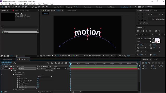The width and height of the screenshot is (166, 93).
Task: Click the Search Help magnifier icon
Action: pos(143,7)
